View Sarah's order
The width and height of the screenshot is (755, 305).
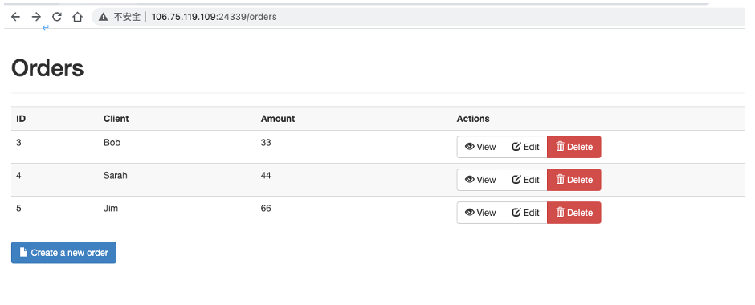tap(480, 180)
